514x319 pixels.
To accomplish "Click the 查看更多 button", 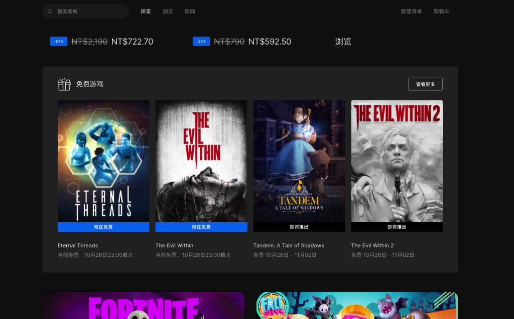I will click(x=425, y=84).
